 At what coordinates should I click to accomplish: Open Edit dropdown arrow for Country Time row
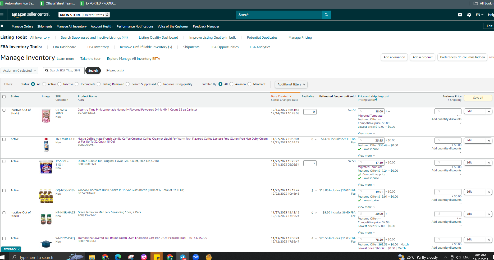pyautogui.click(x=489, y=111)
